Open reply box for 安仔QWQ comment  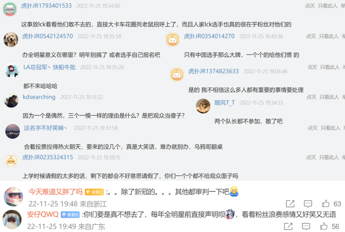(x=306, y=226)
